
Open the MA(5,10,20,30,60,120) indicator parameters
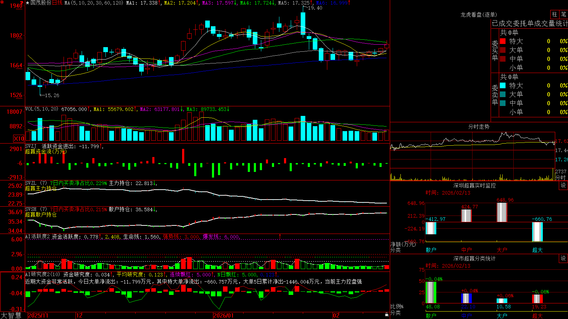point(94,3)
